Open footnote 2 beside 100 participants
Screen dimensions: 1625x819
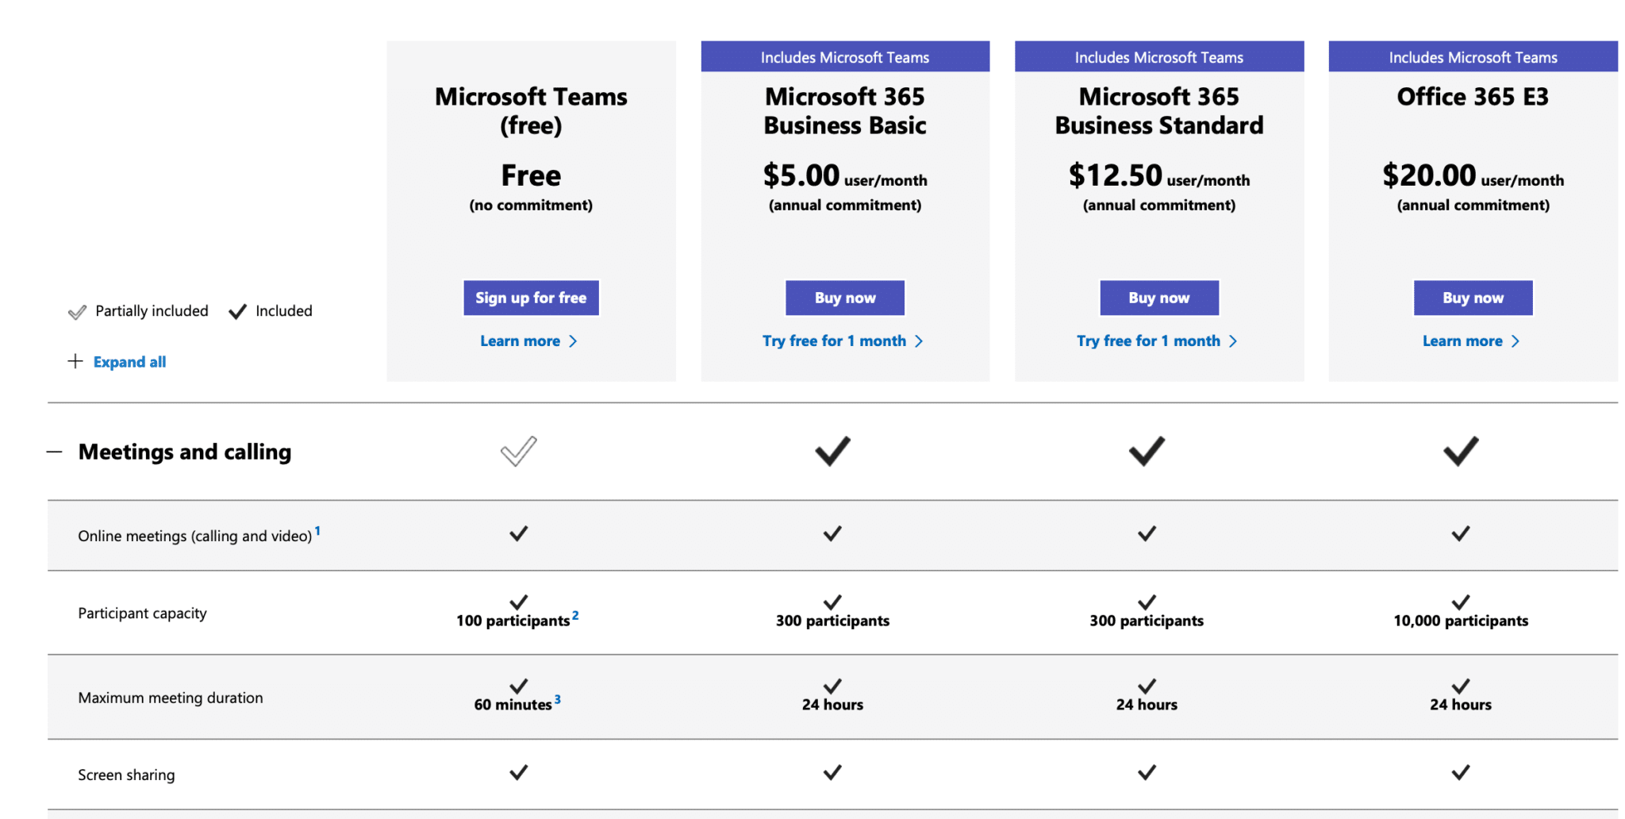click(x=575, y=615)
